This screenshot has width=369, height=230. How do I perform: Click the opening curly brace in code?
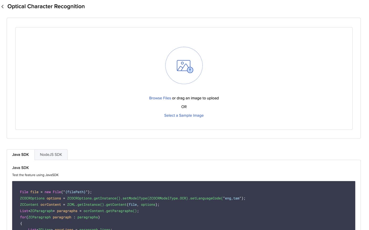[21, 223]
